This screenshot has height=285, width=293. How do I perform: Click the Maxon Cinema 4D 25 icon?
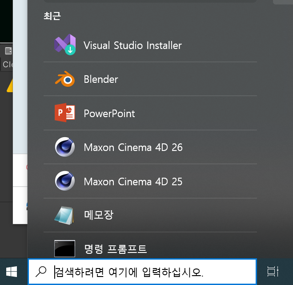(65, 181)
